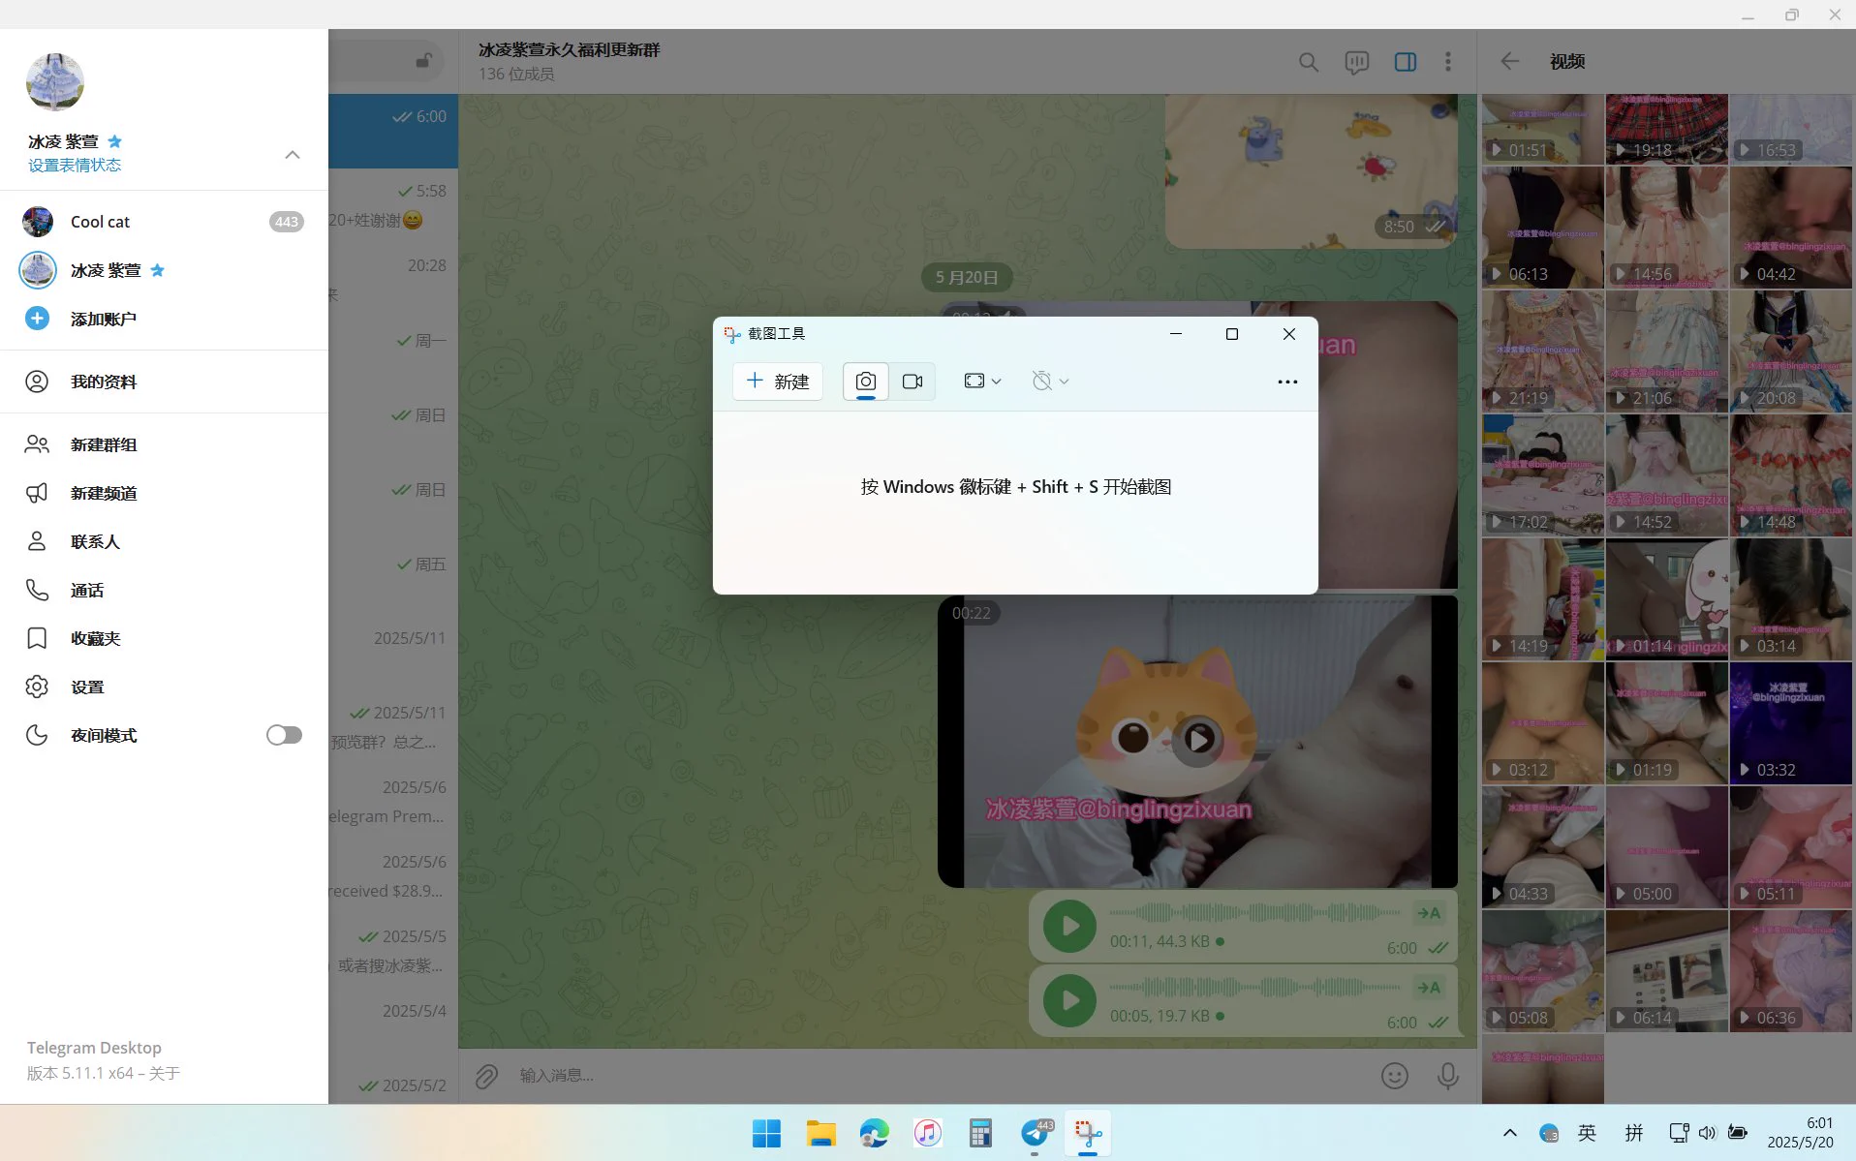Open 联系人 menu item
The width and height of the screenshot is (1856, 1161).
pyautogui.click(x=164, y=541)
